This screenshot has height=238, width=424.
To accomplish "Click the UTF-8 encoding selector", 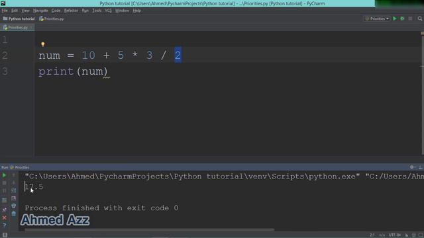I will [x=395, y=235].
